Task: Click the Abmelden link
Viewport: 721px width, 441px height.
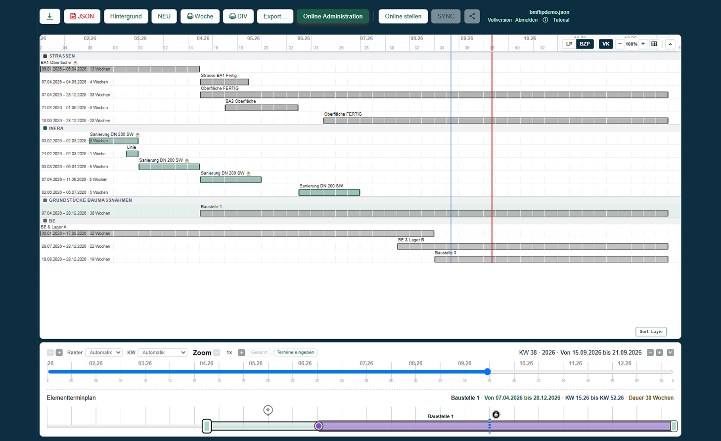Action: coord(526,20)
